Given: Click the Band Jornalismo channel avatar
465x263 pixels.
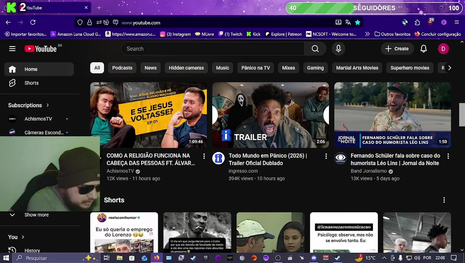Looking at the screenshot, I should [x=340, y=158].
